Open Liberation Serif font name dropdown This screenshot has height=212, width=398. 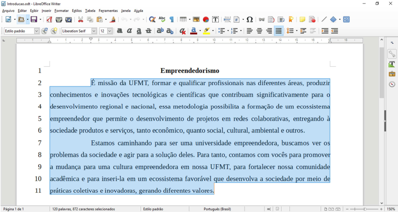94,31
